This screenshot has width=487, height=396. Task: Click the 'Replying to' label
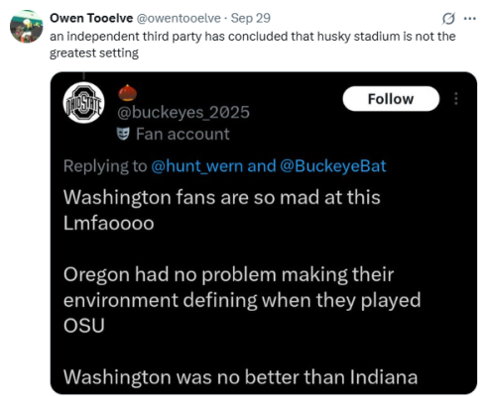click(105, 166)
